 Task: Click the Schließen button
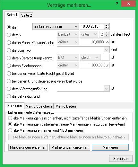121,159
